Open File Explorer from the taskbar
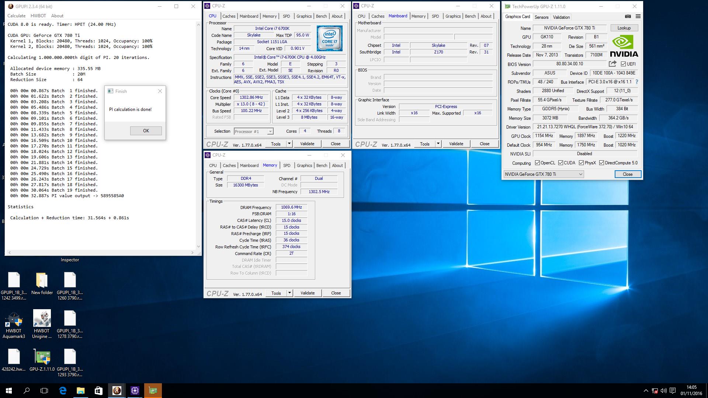Image resolution: width=708 pixels, height=398 pixels. tap(80, 391)
